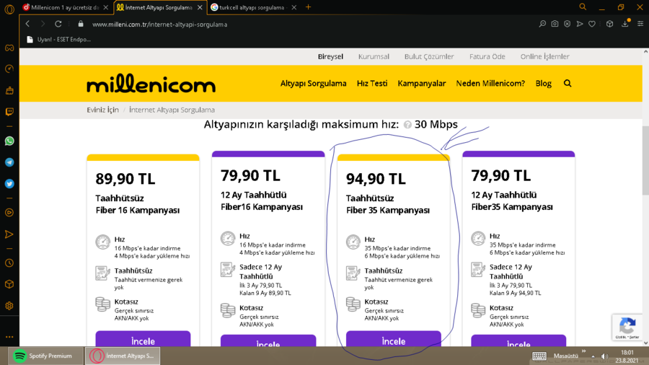Take a snapshot with the camera icon
This screenshot has width=649, height=365.
[555, 24]
